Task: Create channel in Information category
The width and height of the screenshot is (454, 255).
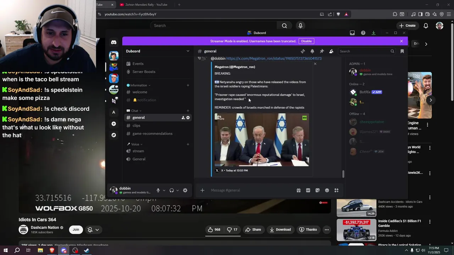Action: click(188, 85)
